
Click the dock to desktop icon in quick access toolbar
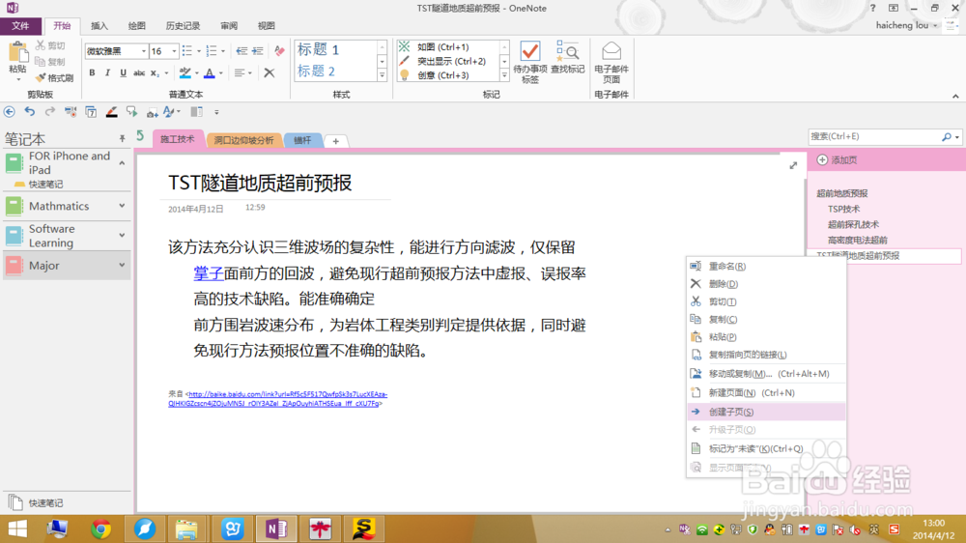point(196,111)
